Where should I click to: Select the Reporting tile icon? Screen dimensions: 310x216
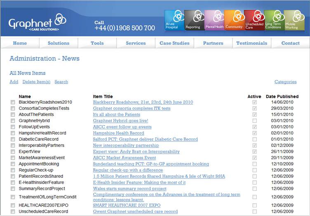click(x=194, y=20)
